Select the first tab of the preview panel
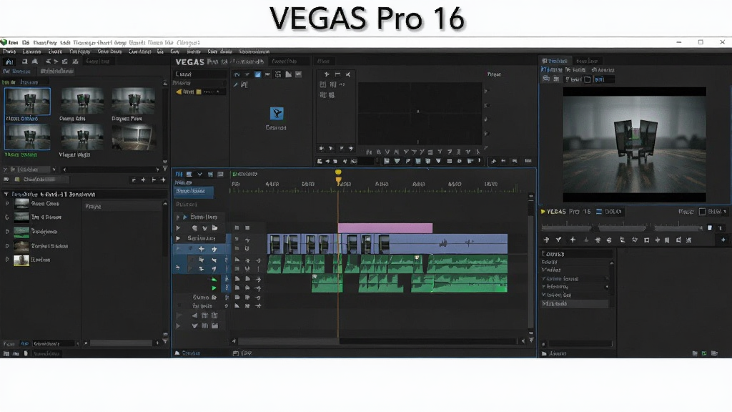Image resolution: width=732 pixels, height=412 pixels. 555,61
